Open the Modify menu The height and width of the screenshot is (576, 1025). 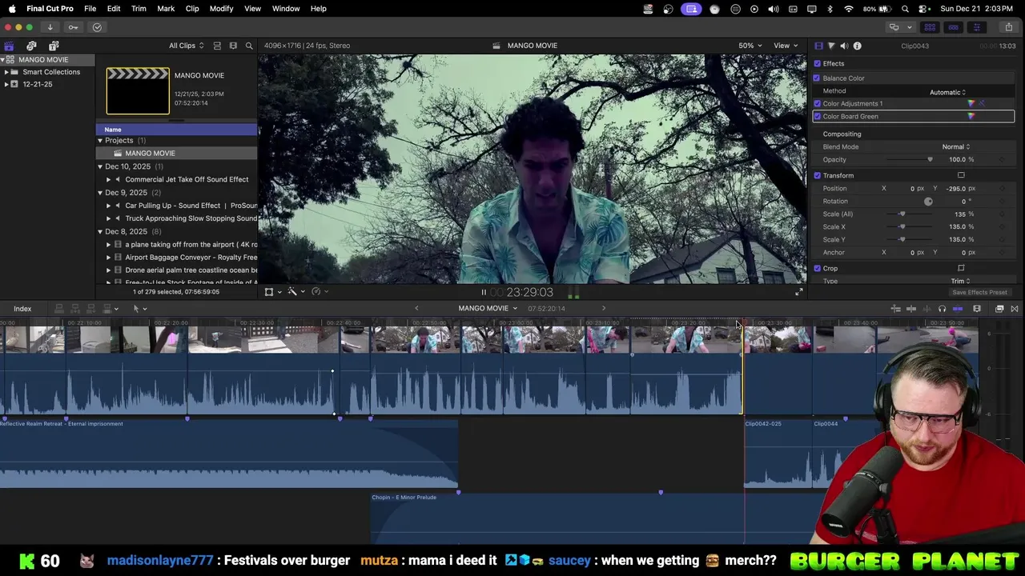click(x=221, y=9)
